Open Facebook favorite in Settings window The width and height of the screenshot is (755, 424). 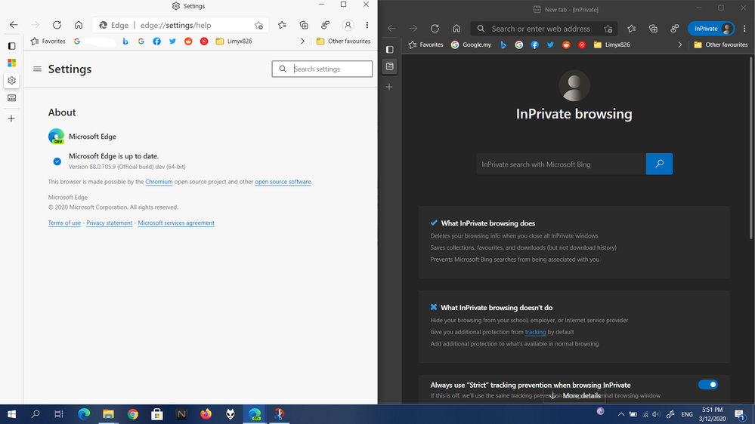pos(157,41)
